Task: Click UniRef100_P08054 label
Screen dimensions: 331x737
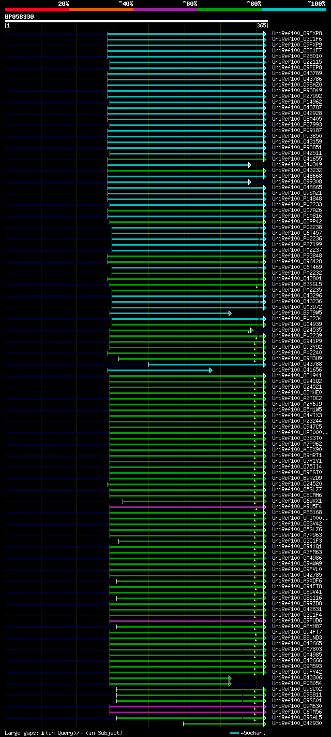Action: coord(297,683)
